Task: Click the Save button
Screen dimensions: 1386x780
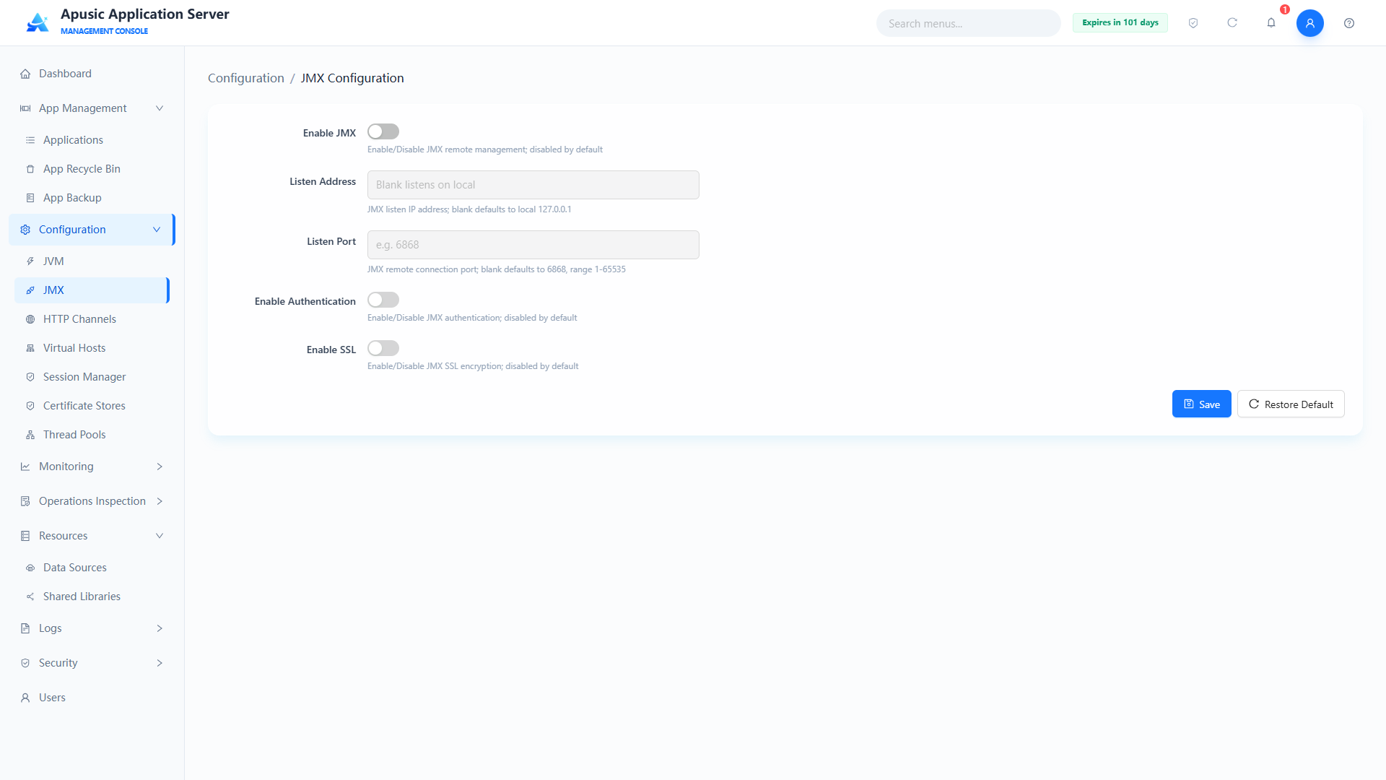Action: (1201, 404)
